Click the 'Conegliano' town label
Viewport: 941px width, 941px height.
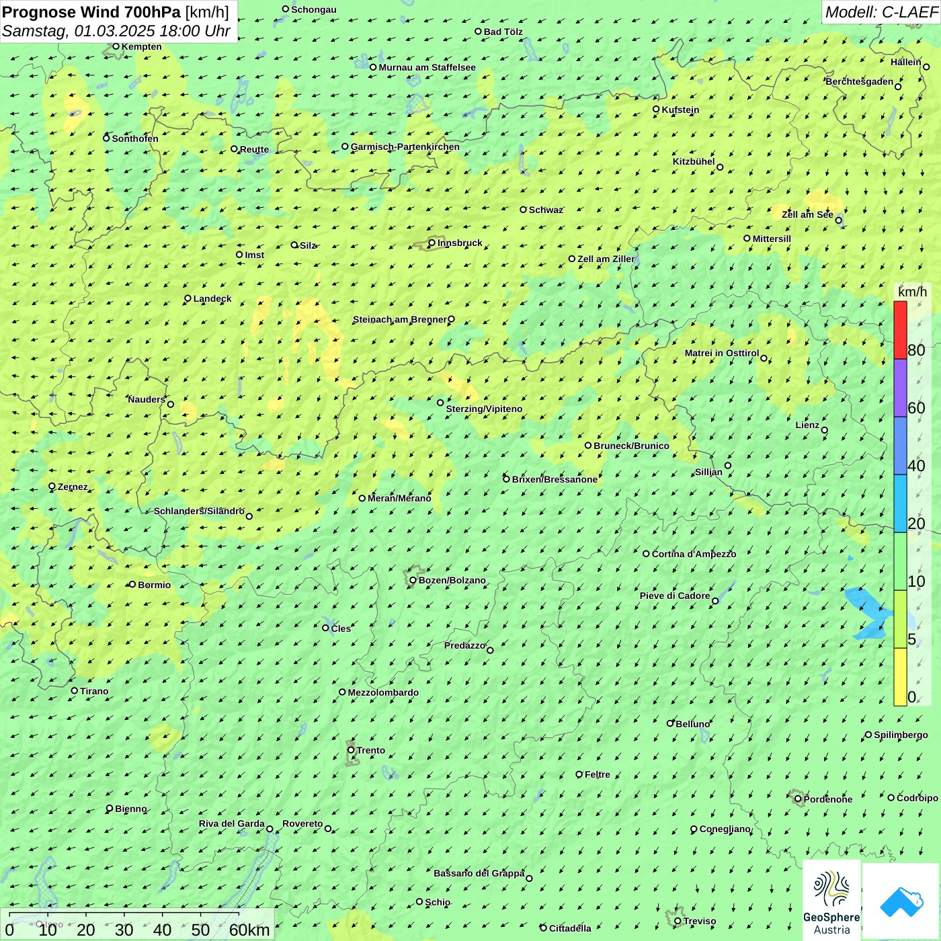pos(725,829)
